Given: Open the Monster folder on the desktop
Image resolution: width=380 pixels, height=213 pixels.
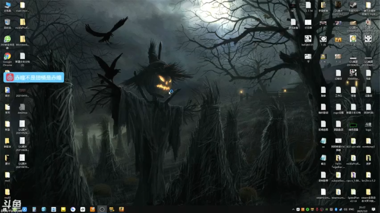Looking at the screenshot, I should point(23,41).
